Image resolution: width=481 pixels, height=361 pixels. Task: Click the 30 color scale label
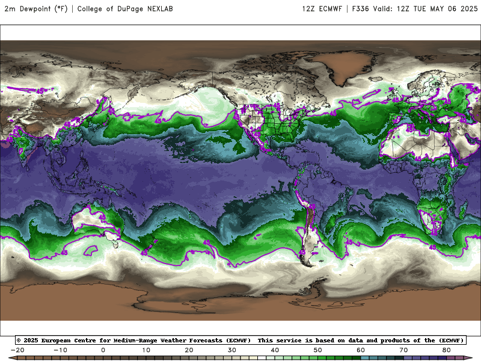(232, 350)
